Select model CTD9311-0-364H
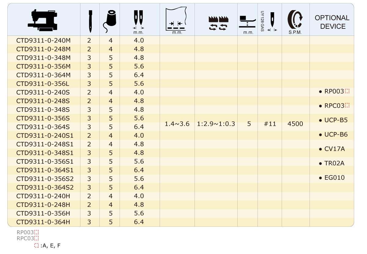Viewport: 367px width, 254px height. tap(44, 222)
